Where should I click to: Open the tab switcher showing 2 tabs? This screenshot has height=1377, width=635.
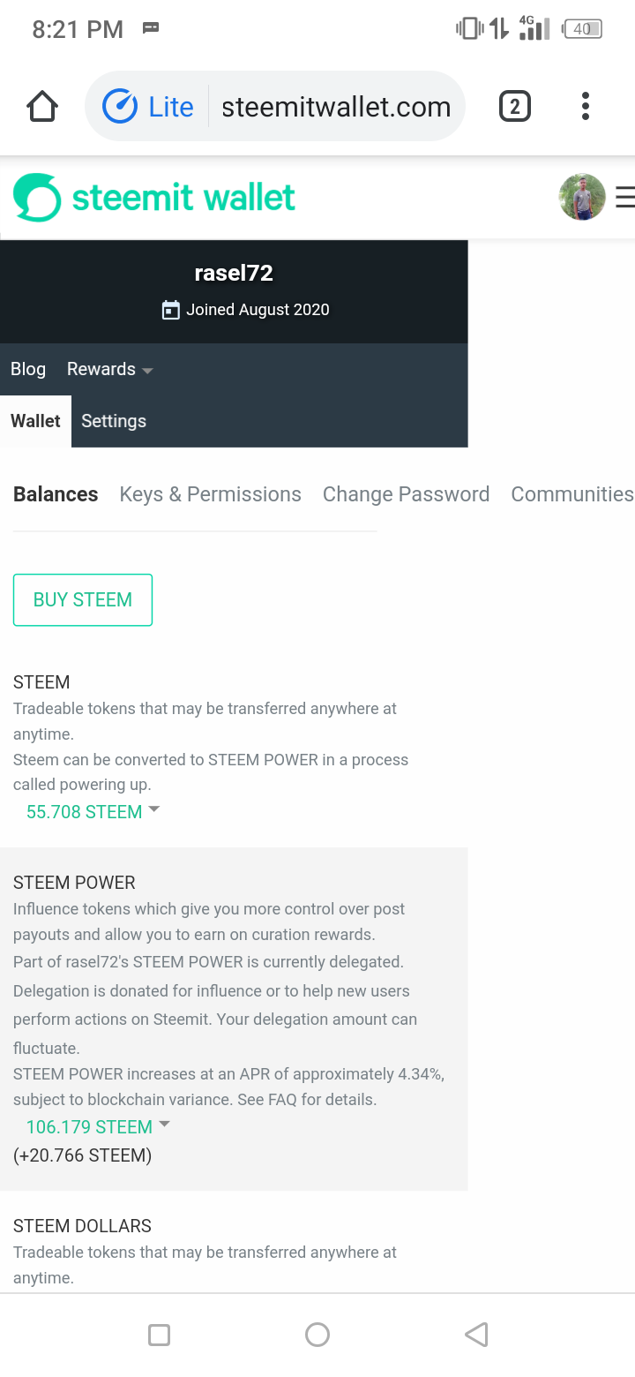pos(515,107)
